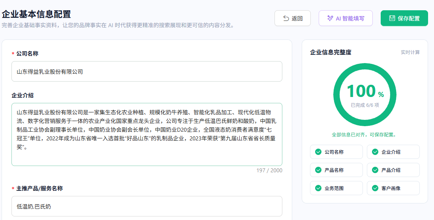434x220 pixels.
Task: Click the 全部信息已对齐，可保存配置。 message
Action: (365, 135)
